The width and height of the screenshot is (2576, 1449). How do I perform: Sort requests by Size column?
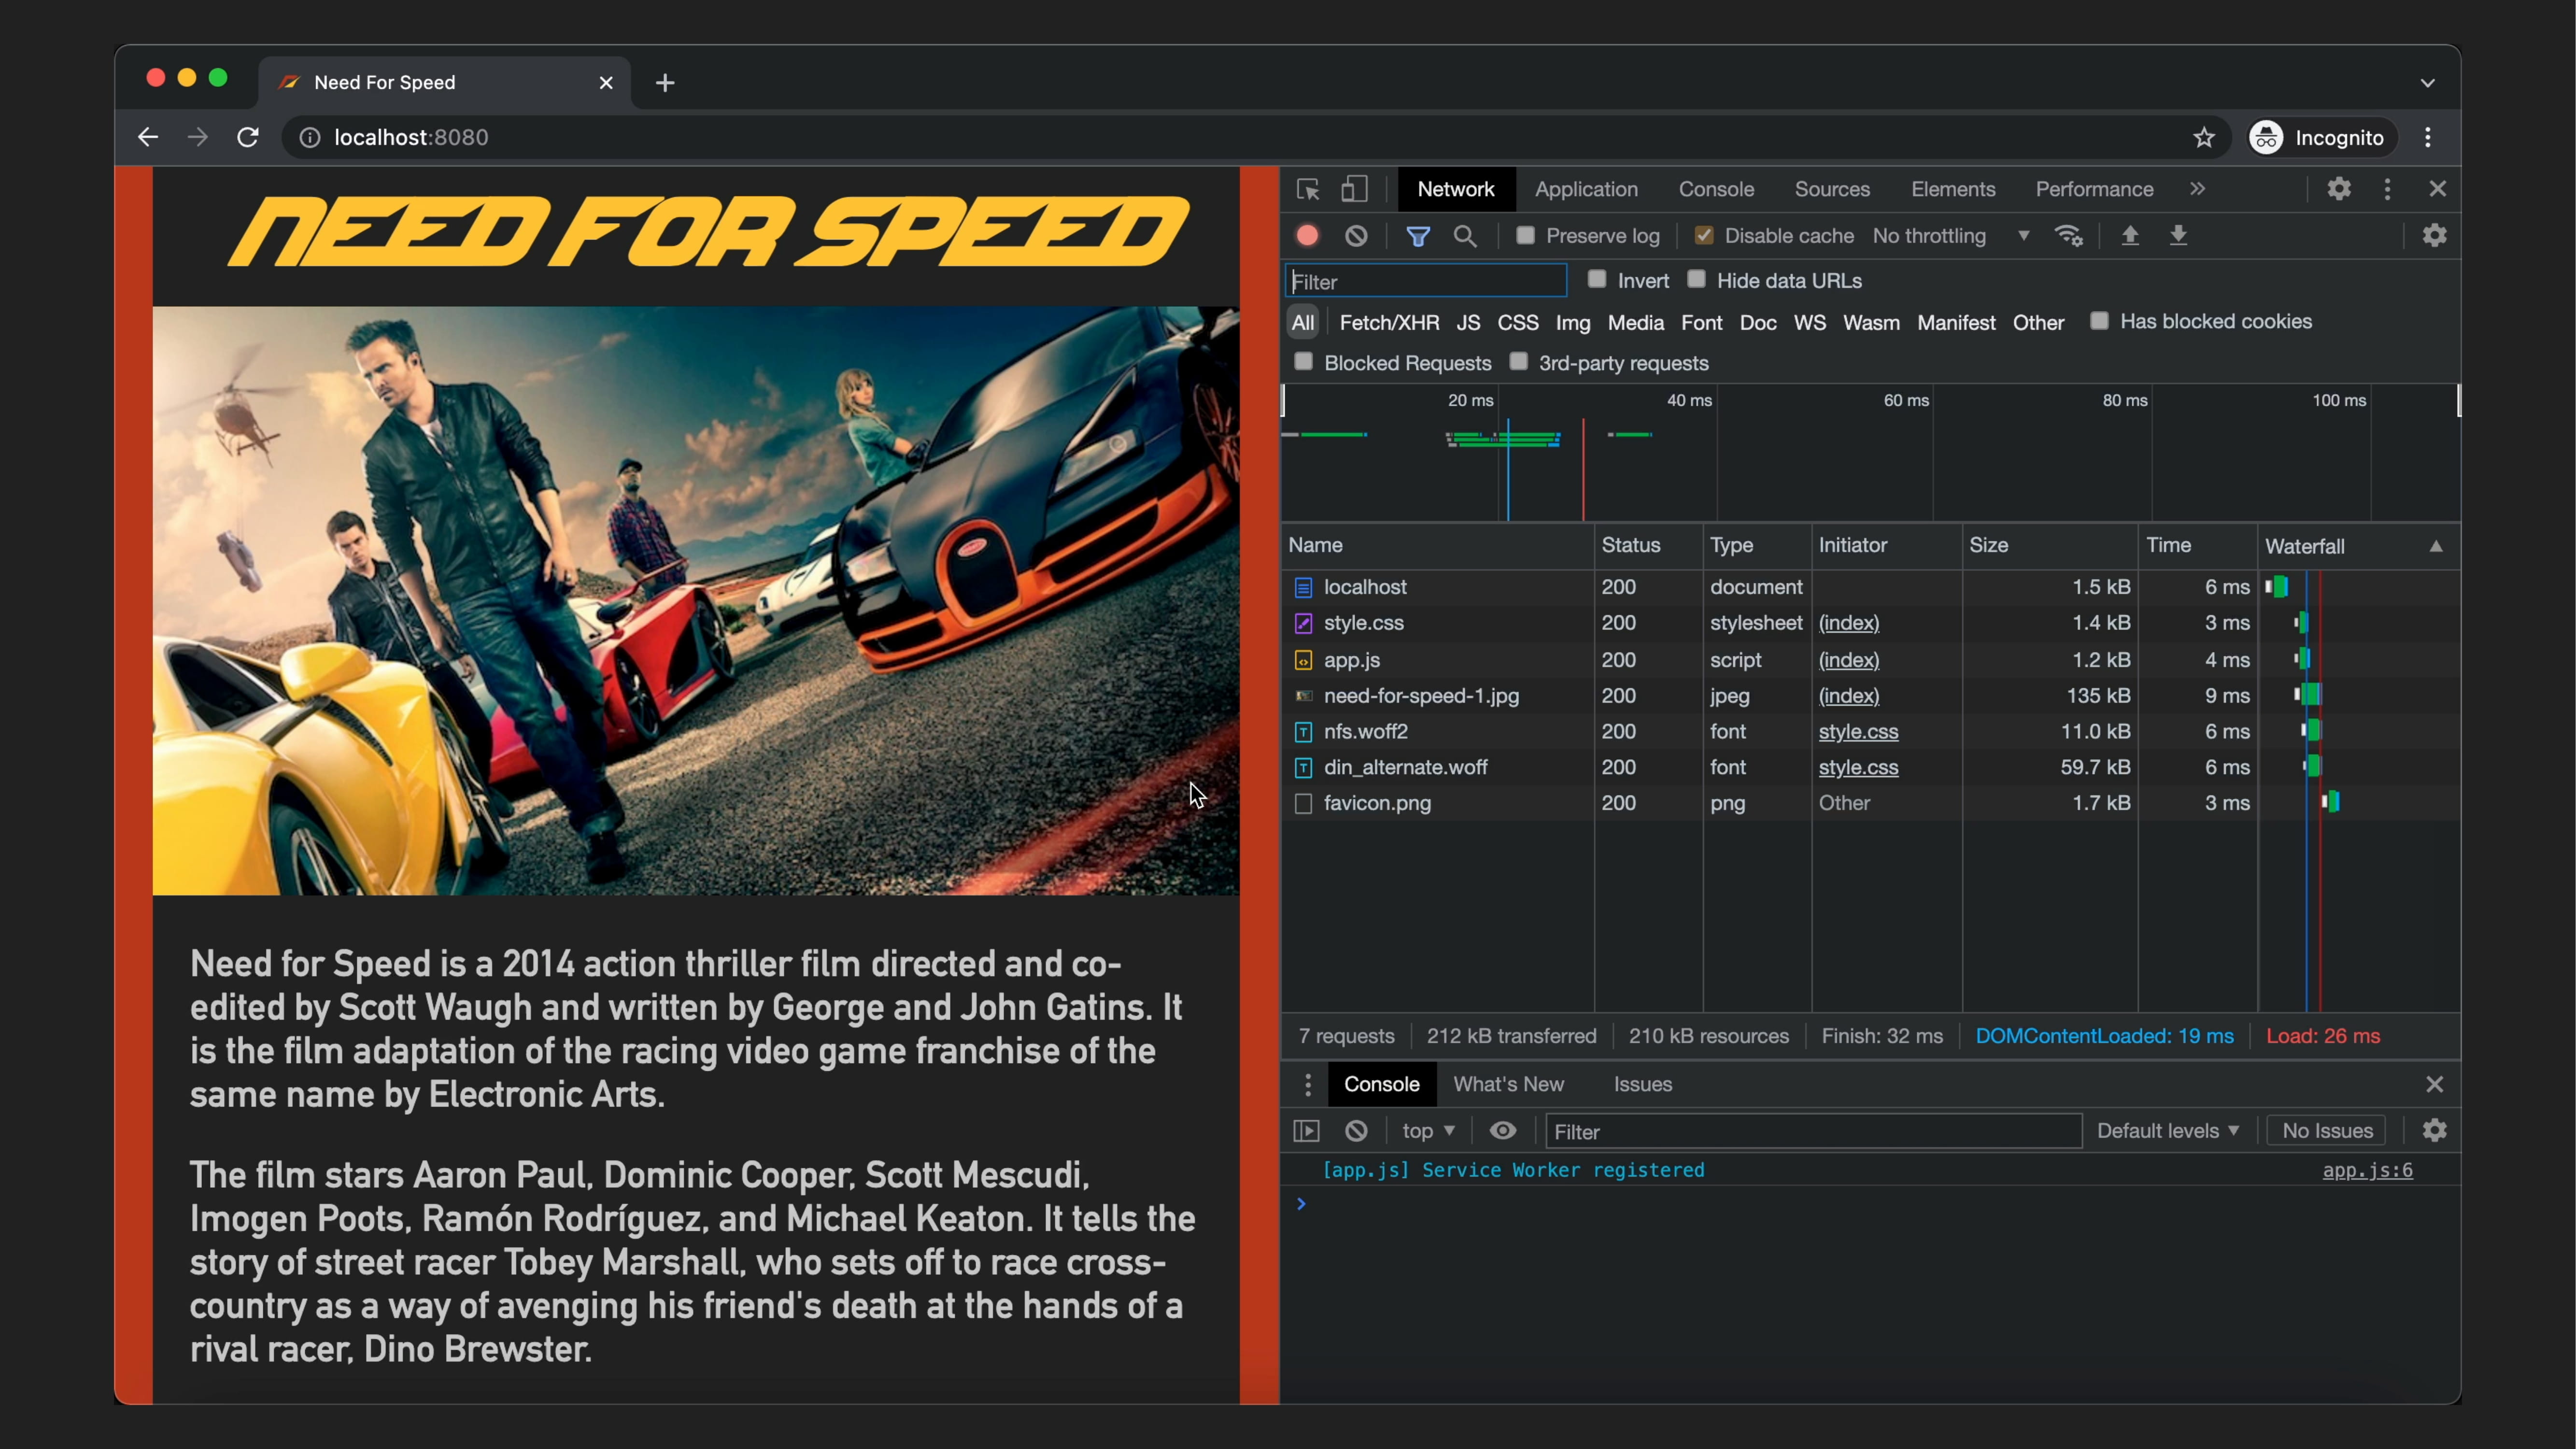(2049, 545)
